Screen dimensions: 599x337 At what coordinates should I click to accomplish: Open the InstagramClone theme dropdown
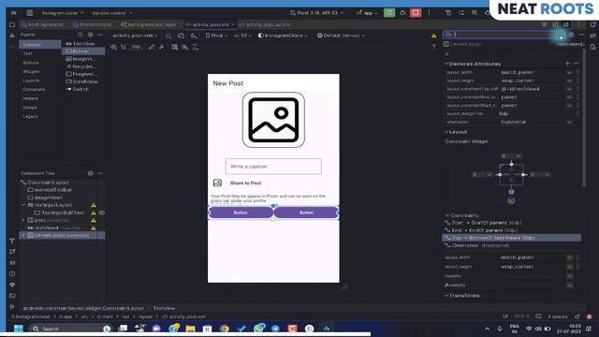[x=283, y=36]
